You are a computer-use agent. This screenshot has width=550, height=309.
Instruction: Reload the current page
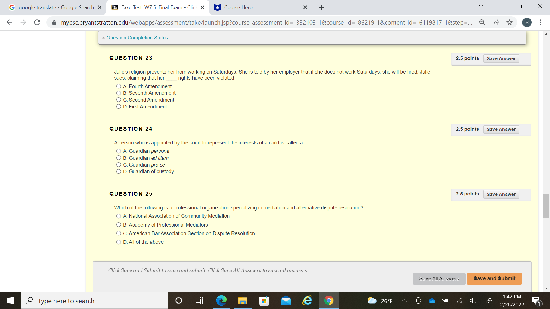[x=37, y=22]
